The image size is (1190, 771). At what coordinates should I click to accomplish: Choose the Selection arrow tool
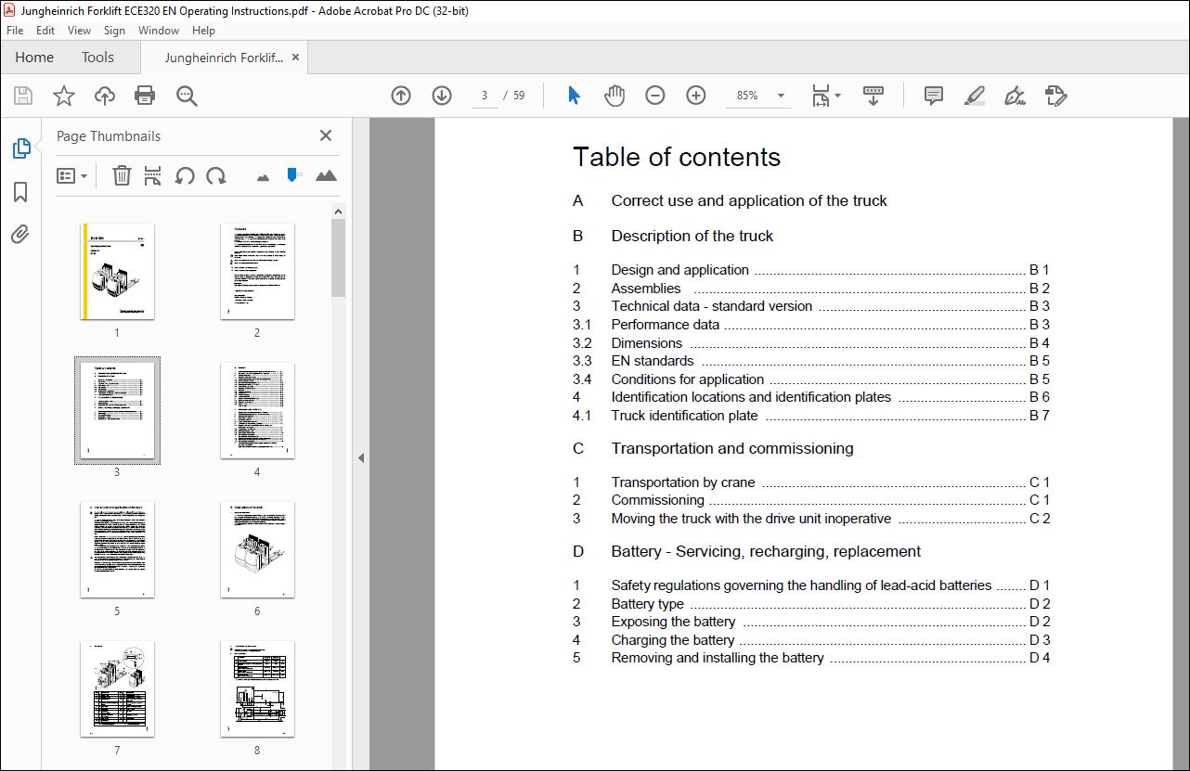coord(574,96)
